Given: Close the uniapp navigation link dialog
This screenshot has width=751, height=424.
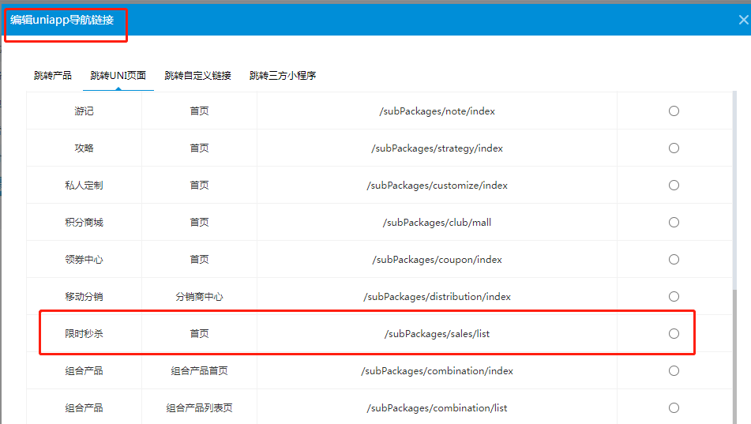Looking at the screenshot, I should [742, 21].
